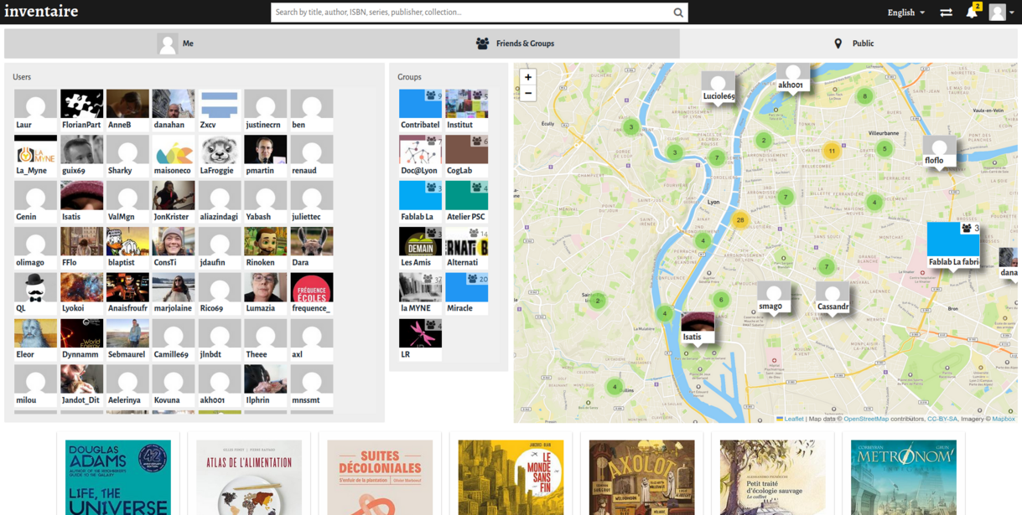Open the la MYNE group

(420, 294)
